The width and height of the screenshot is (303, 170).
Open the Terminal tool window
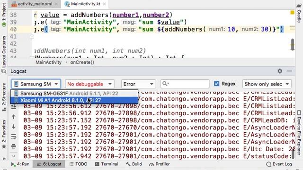107,164
